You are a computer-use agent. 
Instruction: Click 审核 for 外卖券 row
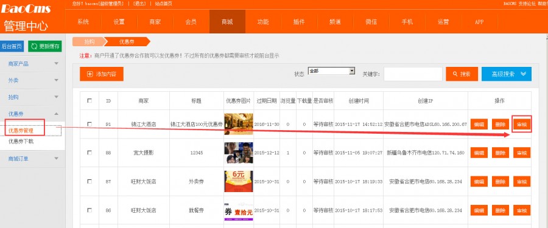point(522,182)
